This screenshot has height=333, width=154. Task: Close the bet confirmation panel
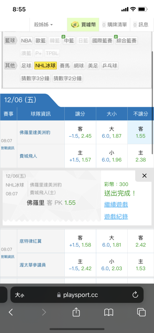144,175
